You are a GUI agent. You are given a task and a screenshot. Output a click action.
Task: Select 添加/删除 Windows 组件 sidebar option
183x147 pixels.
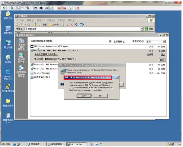pyautogui.click(x=21, y=72)
